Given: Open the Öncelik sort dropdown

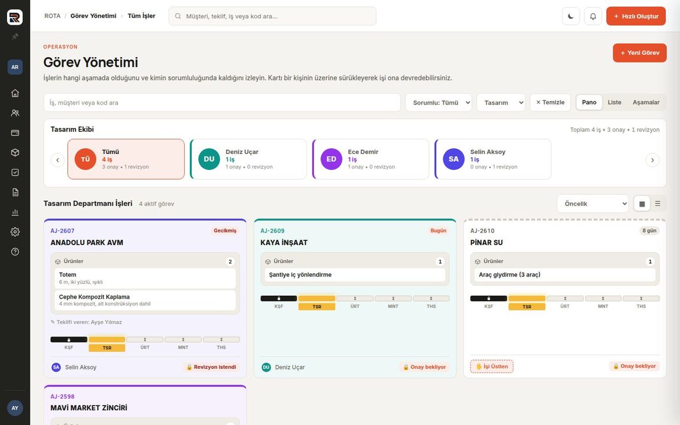Looking at the screenshot, I should click(x=593, y=204).
